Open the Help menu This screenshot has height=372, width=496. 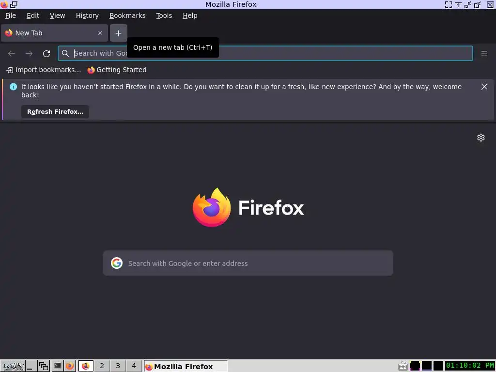[190, 15]
